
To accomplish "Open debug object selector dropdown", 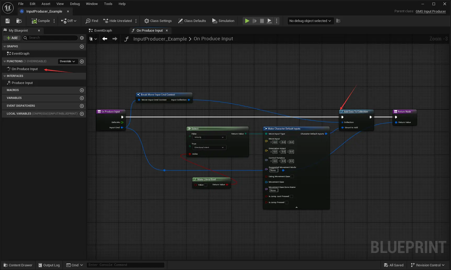I will tap(310, 21).
